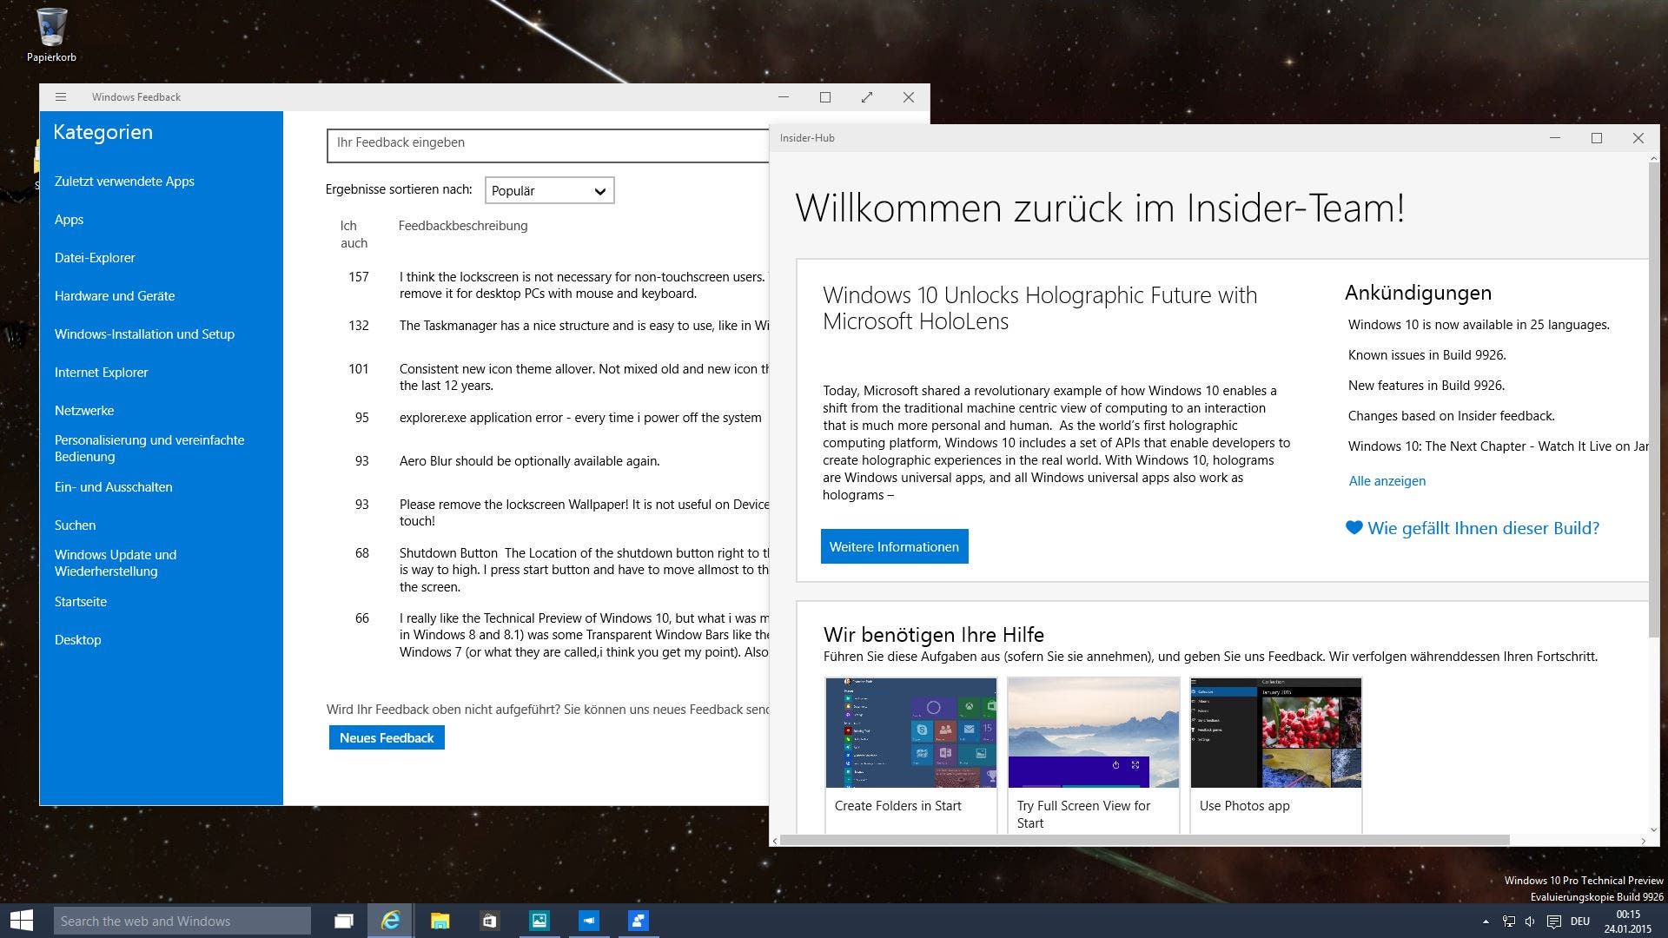Open the notifications tray icon
Viewport: 1668px width, 938px height.
(1554, 921)
